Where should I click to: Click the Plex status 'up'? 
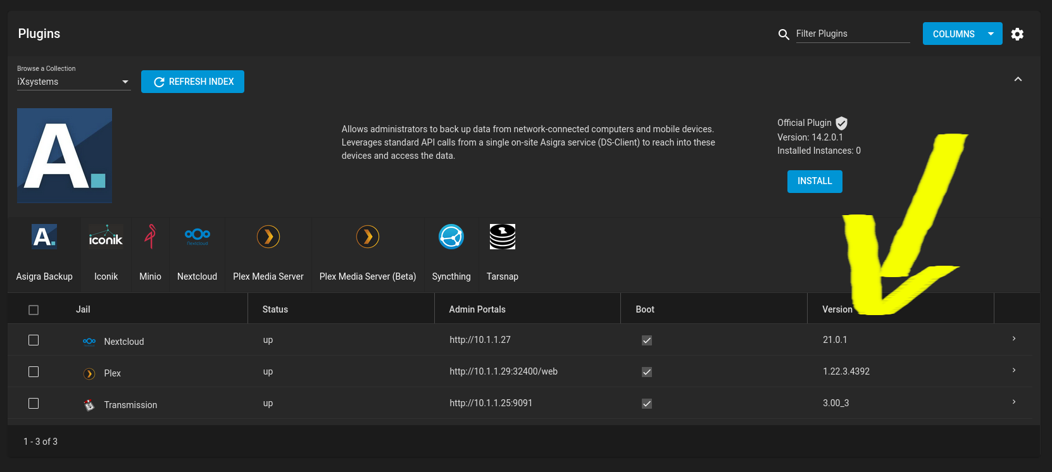pos(268,371)
